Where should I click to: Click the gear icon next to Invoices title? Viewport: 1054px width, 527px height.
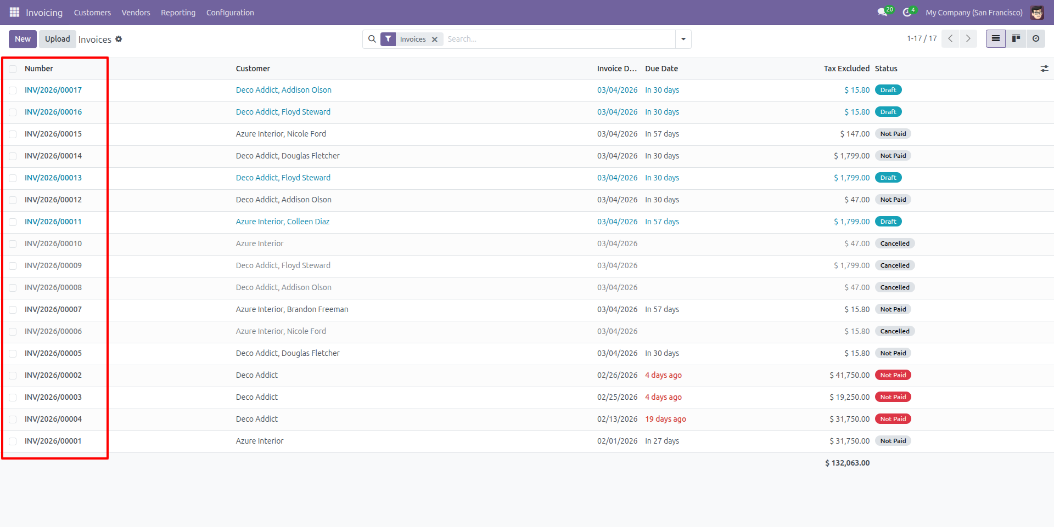[x=119, y=39]
